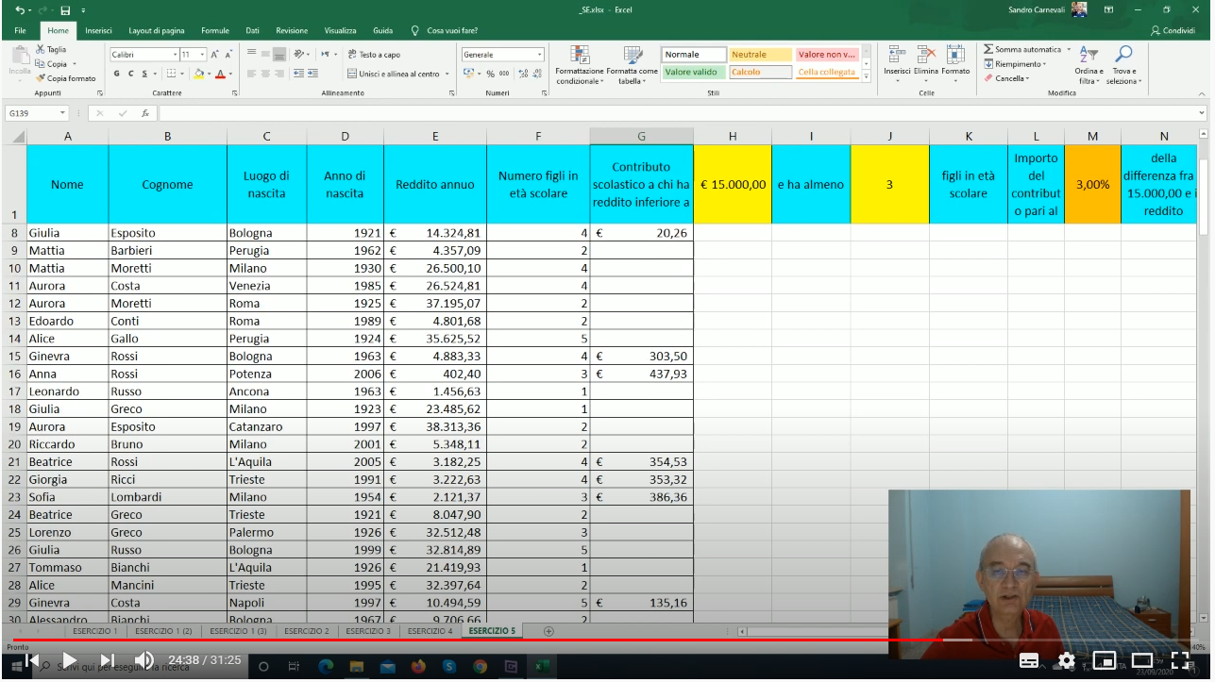
Task: Click the accounting currency format icon
Action: point(469,74)
